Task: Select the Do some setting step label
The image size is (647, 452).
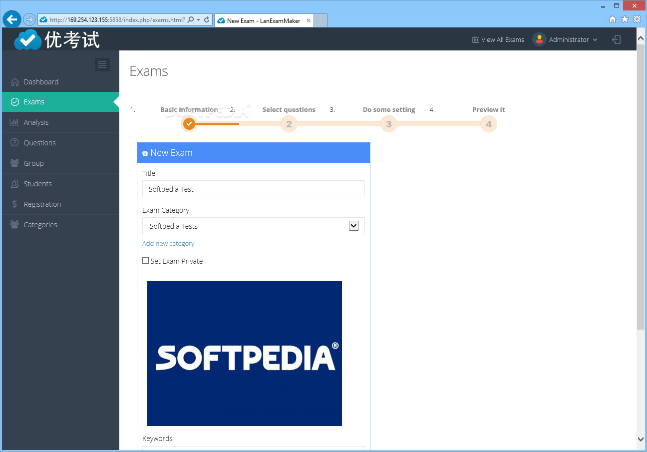Action: click(x=389, y=109)
